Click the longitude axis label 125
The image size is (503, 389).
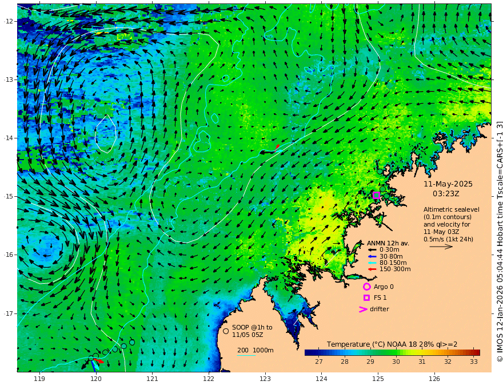click(x=378, y=379)
